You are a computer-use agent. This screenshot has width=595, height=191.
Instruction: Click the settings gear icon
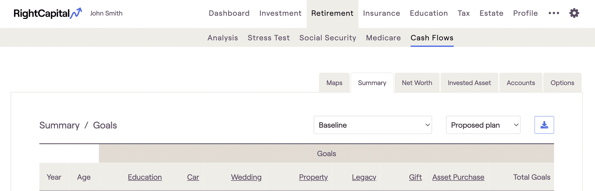pos(574,13)
